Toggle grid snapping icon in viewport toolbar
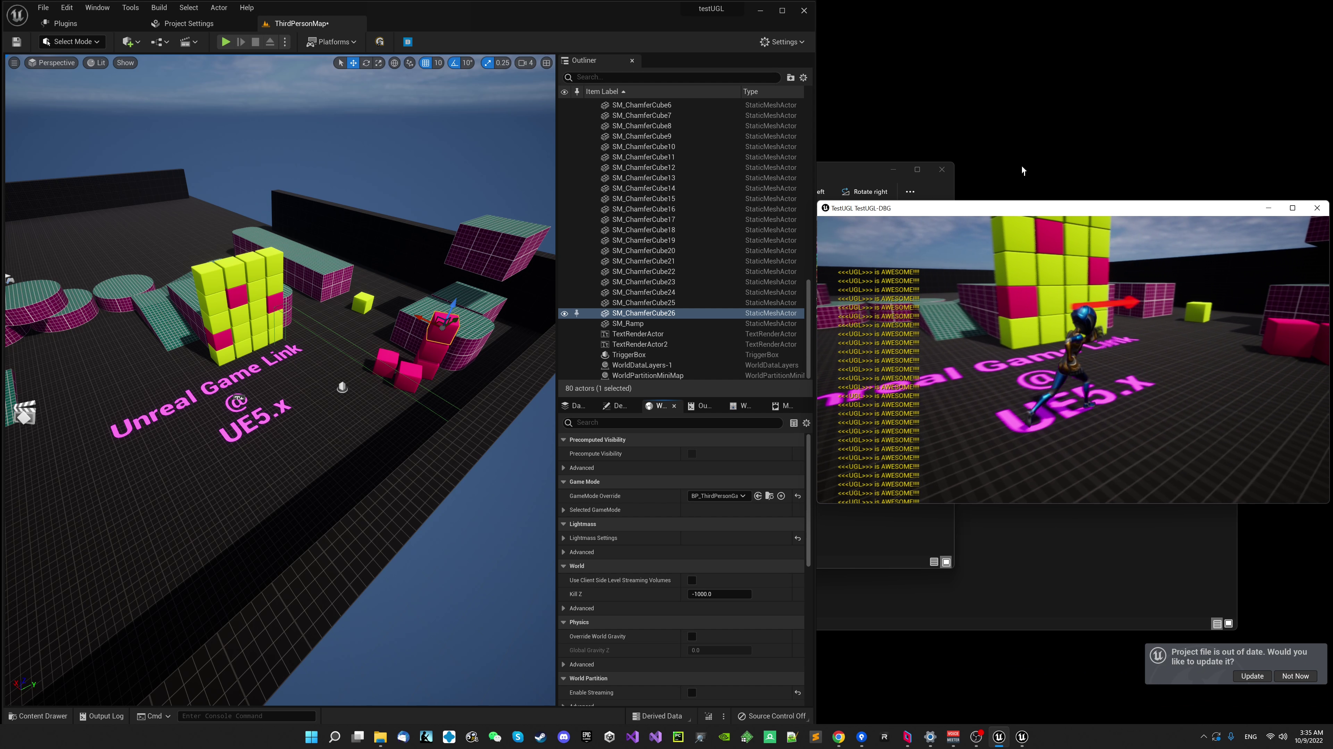 pos(425,63)
